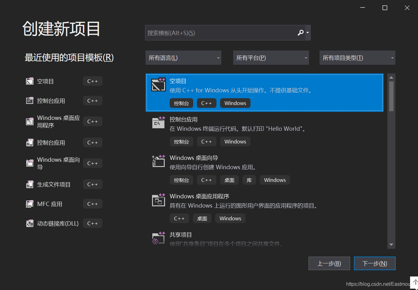Click the Windows tag under 空项目
Screen dimensions: 418x290
click(x=235, y=103)
